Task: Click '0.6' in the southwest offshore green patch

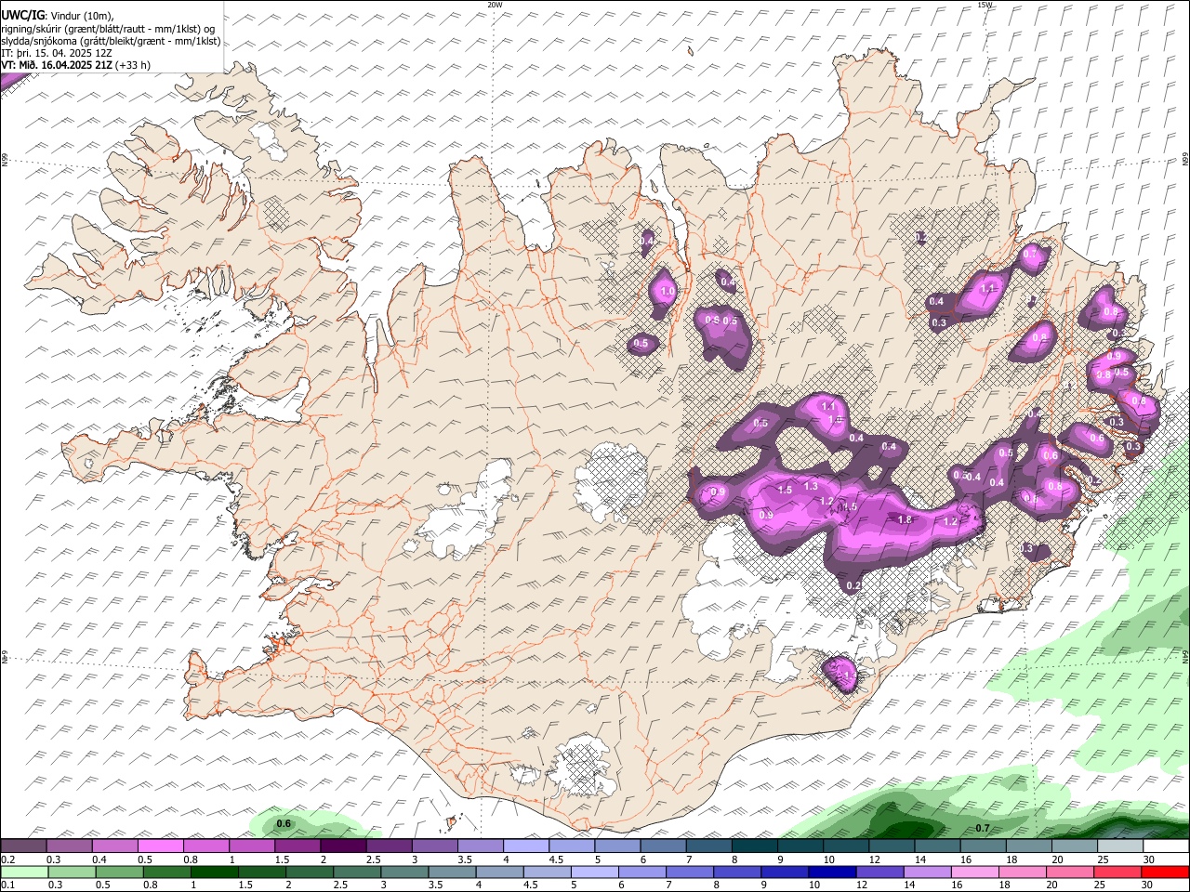Action: (x=284, y=824)
